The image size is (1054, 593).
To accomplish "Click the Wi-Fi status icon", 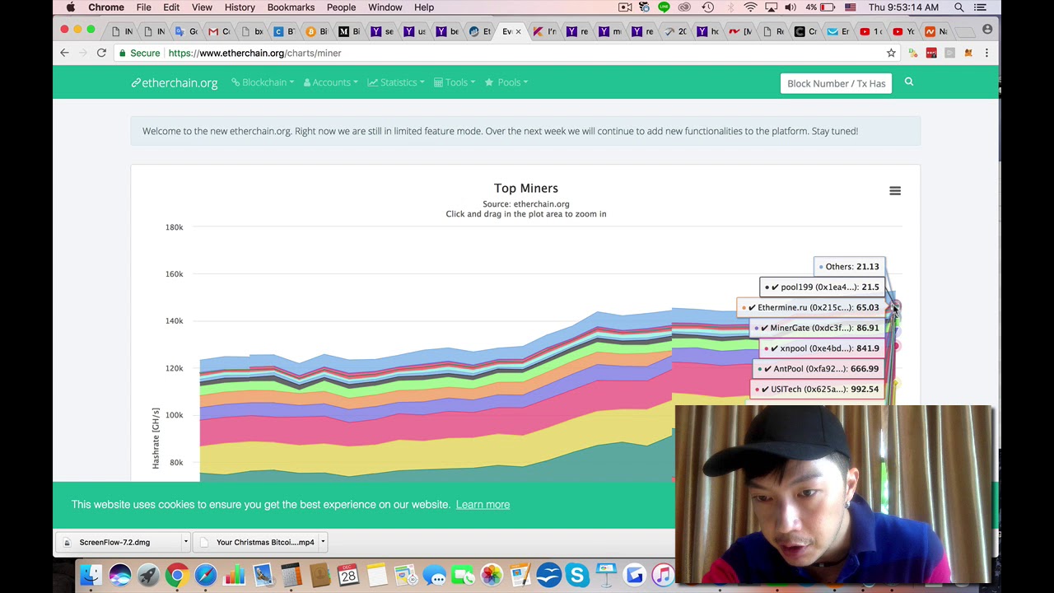I will pyautogui.click(x=750, y=7).
